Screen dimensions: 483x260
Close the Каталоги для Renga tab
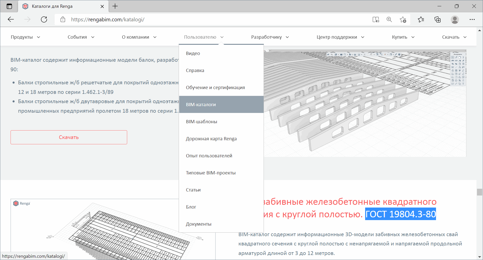coord(102,7)
